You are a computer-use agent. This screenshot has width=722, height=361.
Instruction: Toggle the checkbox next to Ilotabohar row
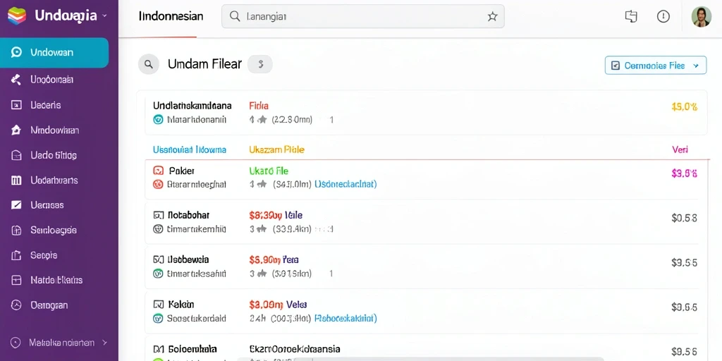click(x=159, y=215)
